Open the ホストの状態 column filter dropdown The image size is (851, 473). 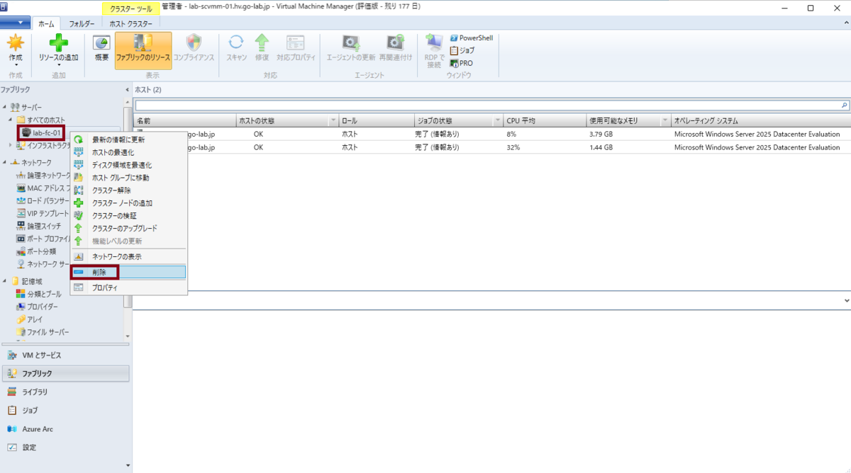(x=333, y=121)
